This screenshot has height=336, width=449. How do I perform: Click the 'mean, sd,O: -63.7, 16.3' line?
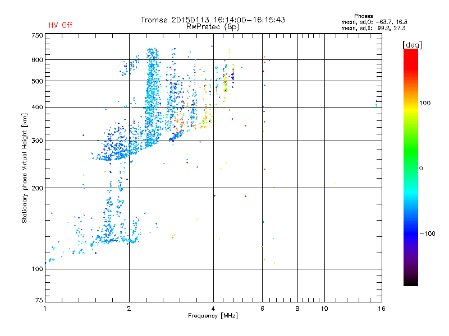[x=374, y=22]
